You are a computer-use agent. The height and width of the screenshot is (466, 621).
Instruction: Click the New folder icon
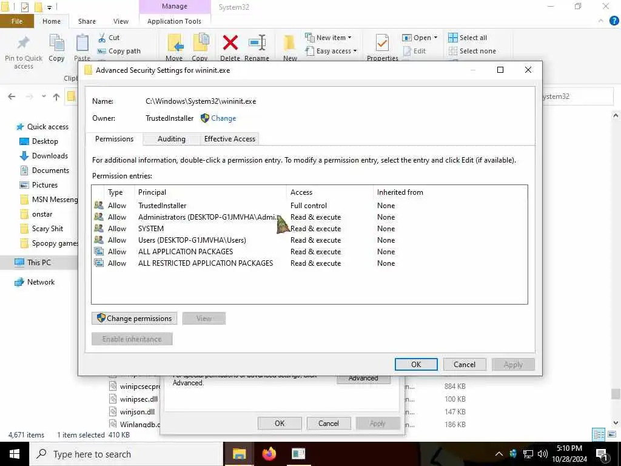click(289, 43)
